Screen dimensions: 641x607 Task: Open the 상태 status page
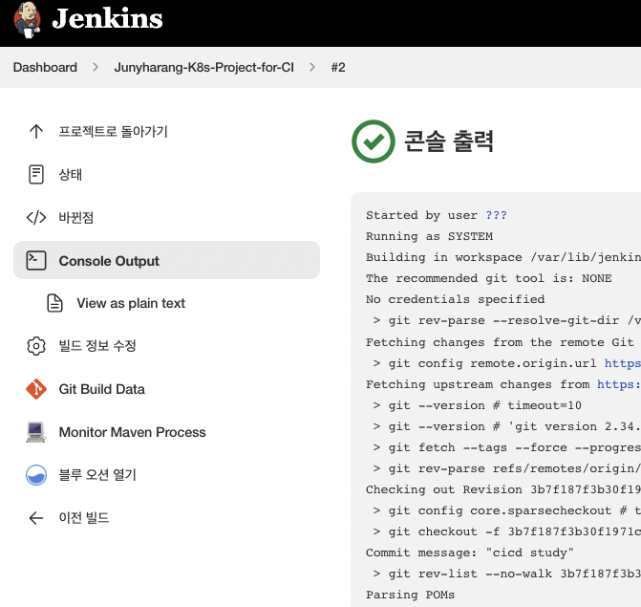tap(71, 174)
